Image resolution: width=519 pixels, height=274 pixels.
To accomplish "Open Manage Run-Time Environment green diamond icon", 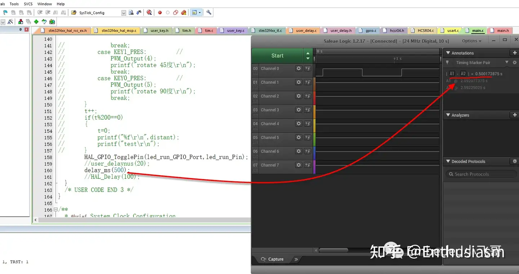I will coord(36,22).
